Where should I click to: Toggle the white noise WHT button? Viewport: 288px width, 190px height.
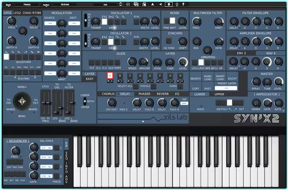tap(172, 21)
